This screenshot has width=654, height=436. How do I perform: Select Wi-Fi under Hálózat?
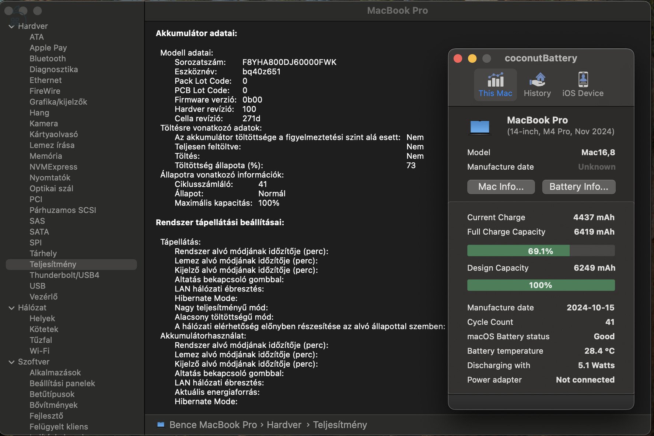pos(39,351)
